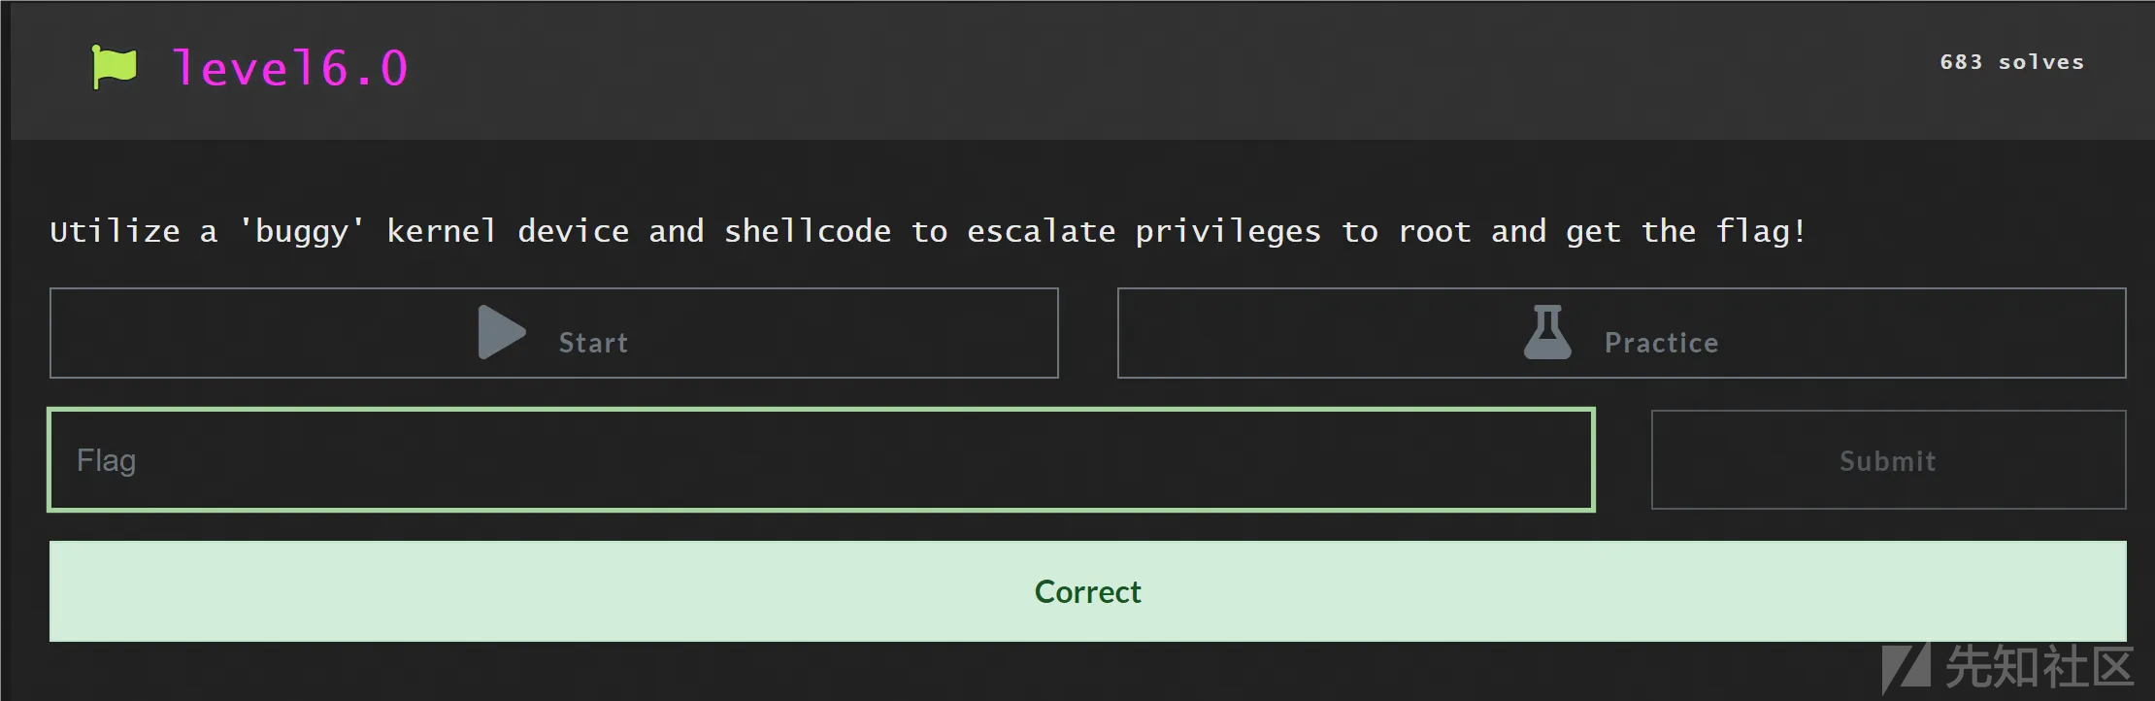2155x701 pixels.
Task: Click the green flag icon beside level6.0
Action: (x=114, y=67)
